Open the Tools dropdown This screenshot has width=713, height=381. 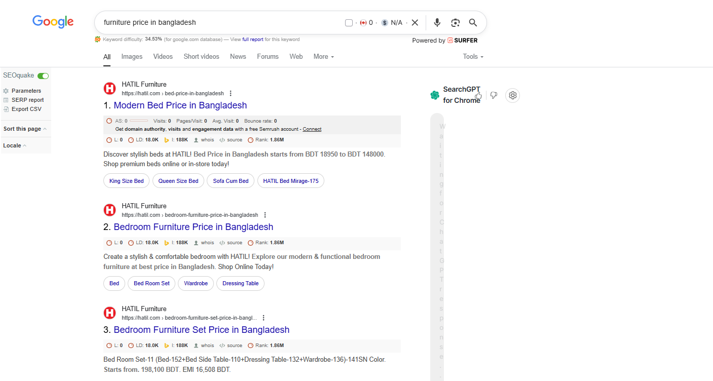(x=473, y=57)
